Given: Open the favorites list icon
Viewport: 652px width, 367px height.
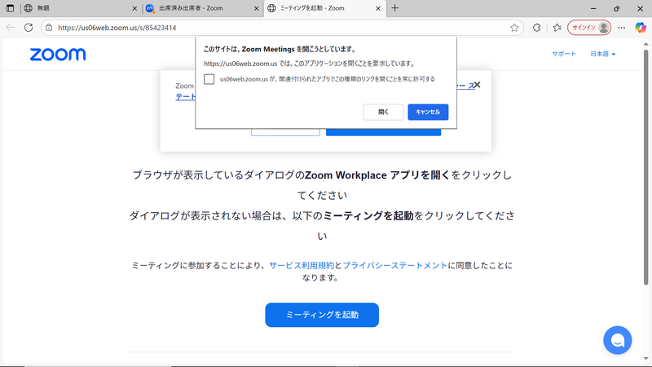Looking at the screenshot, I should point(557,28).
